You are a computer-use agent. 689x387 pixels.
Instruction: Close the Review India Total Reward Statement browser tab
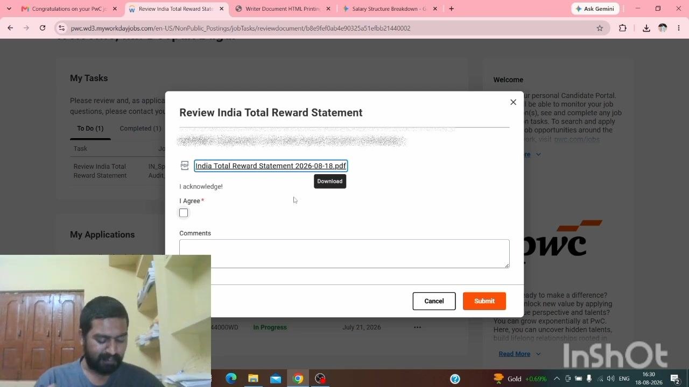pyautogui.click(x=221, y=9)
